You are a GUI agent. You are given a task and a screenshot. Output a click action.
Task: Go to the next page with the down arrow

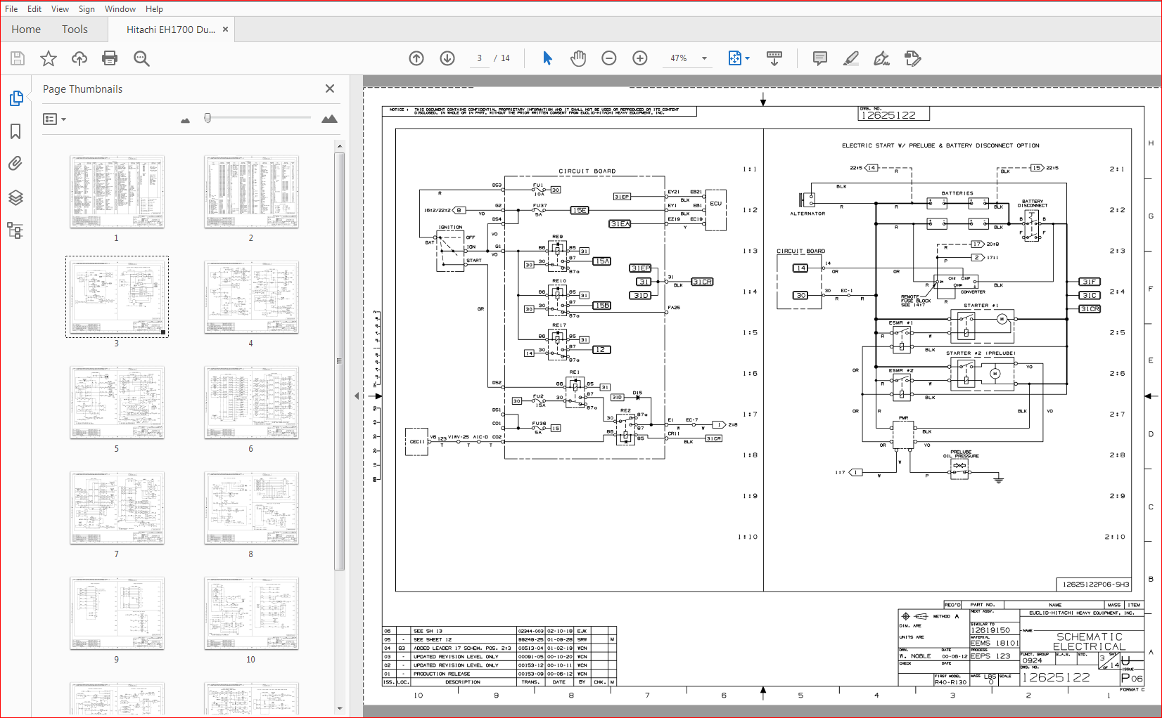[447, 58]
